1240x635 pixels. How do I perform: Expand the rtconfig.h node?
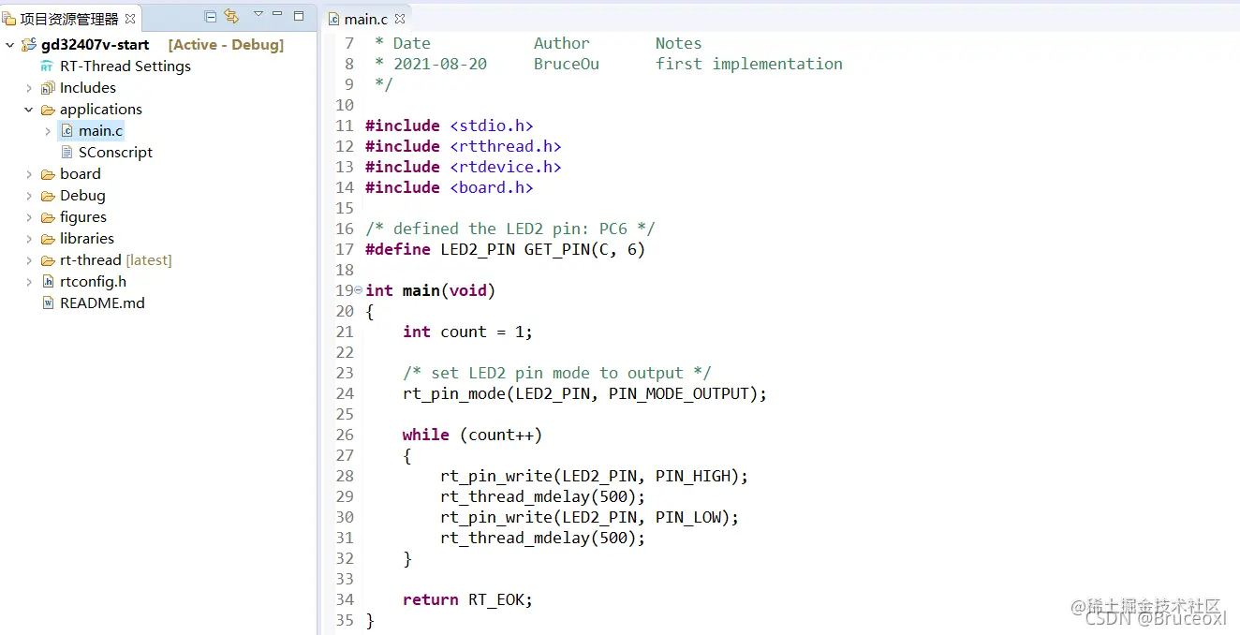tap(29, 282)
